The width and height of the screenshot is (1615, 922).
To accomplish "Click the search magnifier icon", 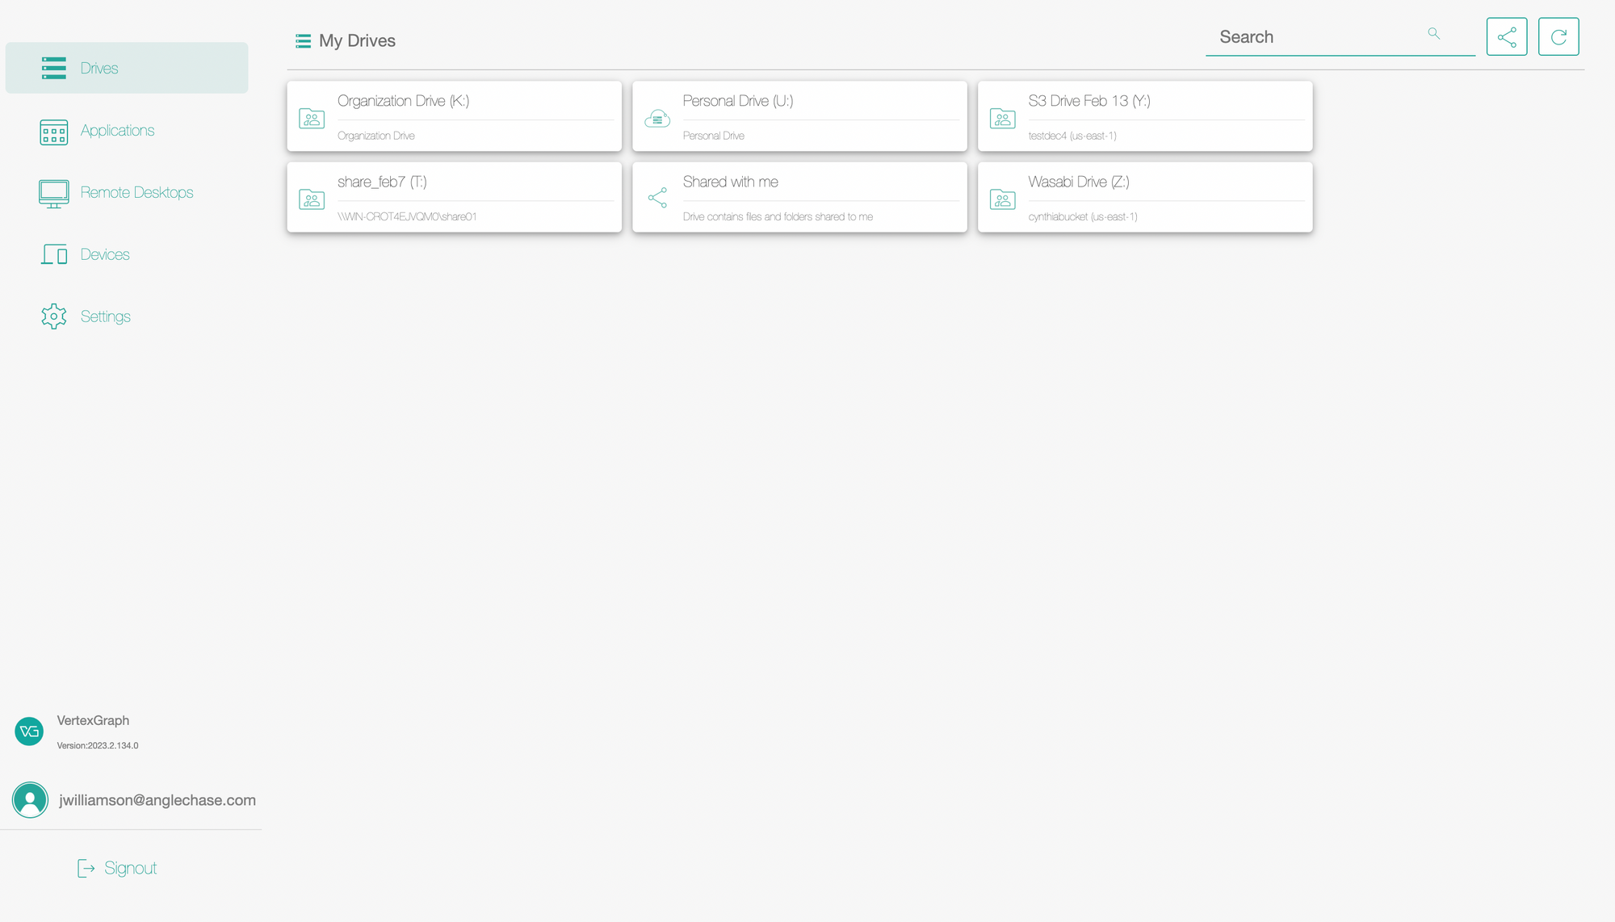I will pos(1433,33).
